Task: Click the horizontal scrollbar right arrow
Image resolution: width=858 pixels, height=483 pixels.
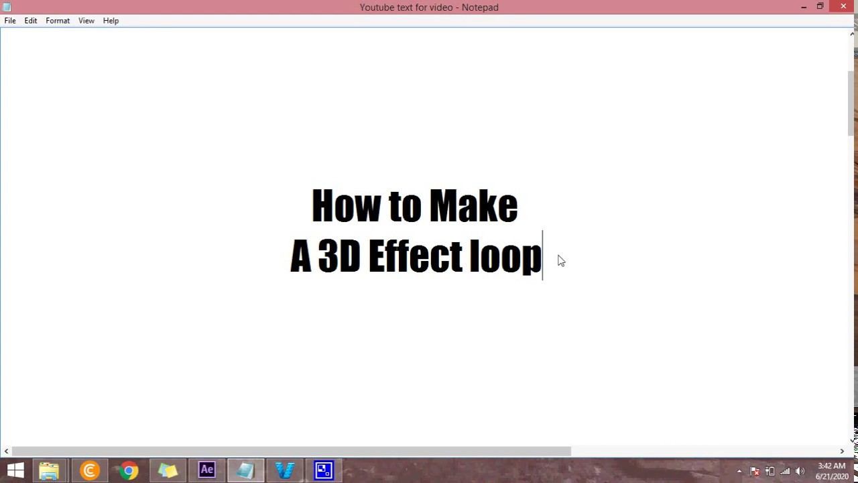Action: click(842, 451)
